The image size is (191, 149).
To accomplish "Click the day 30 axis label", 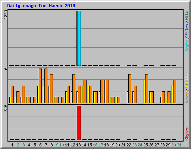I will click(x=173, y=145).
